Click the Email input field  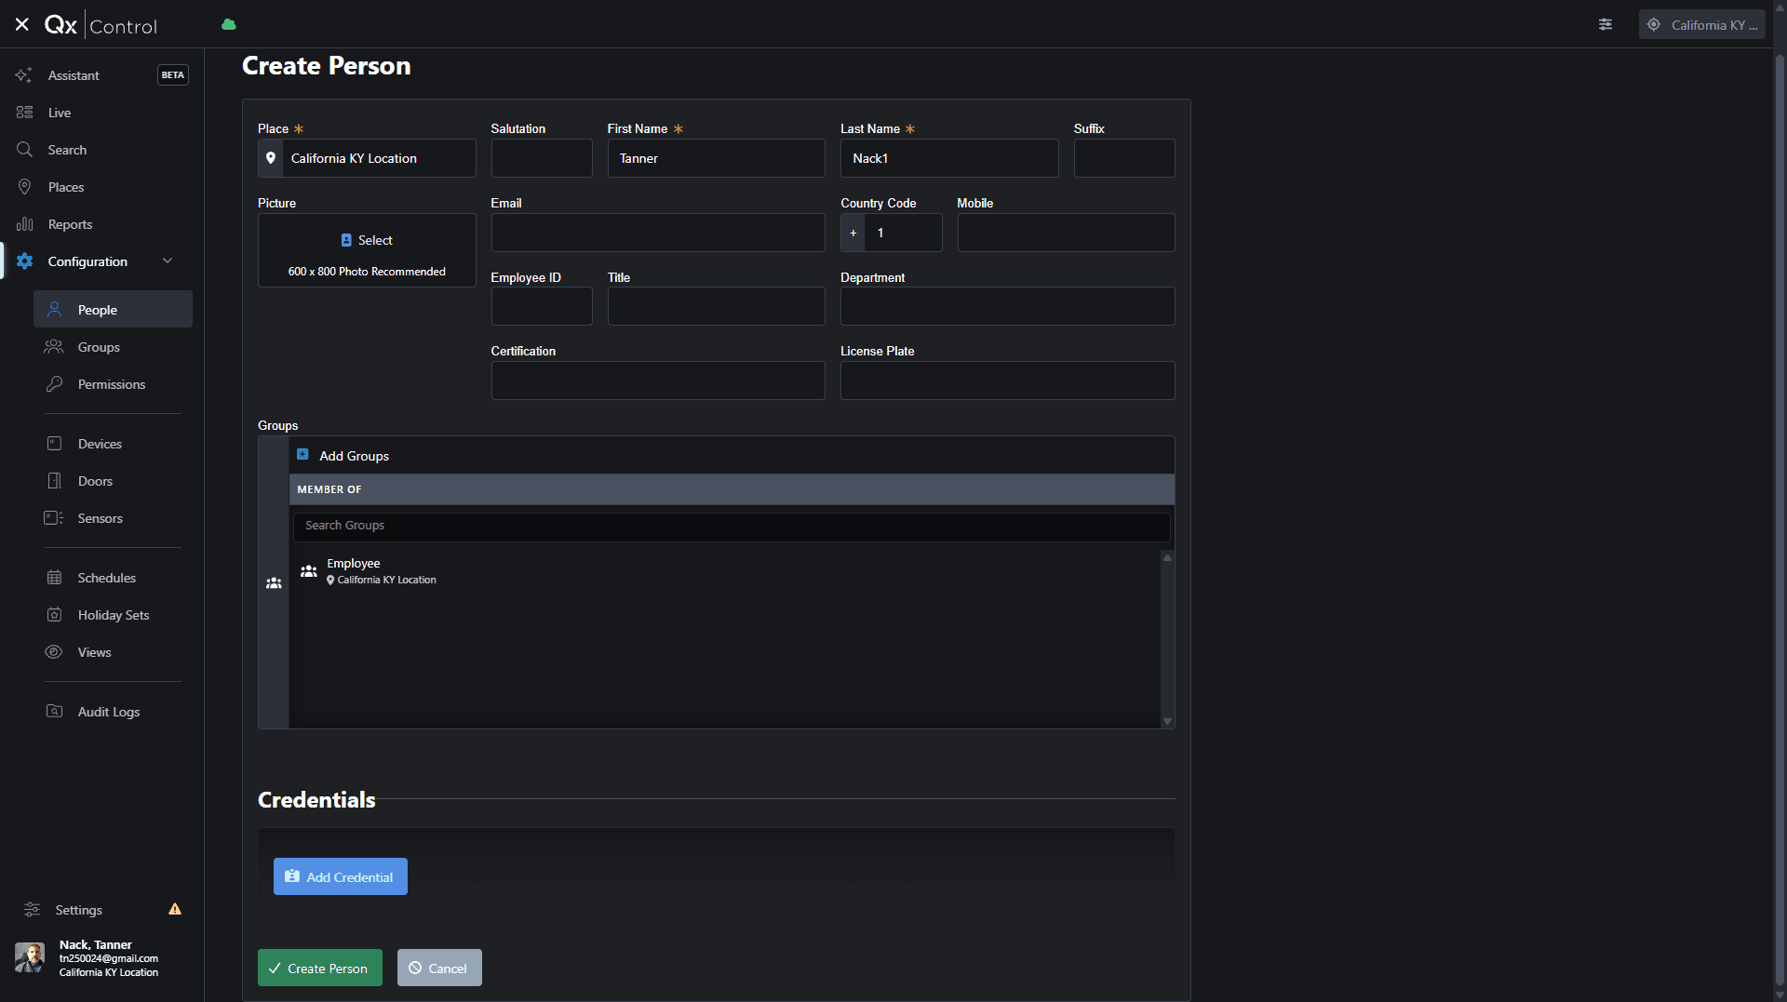pyautogui.click(x=658, y=233)
